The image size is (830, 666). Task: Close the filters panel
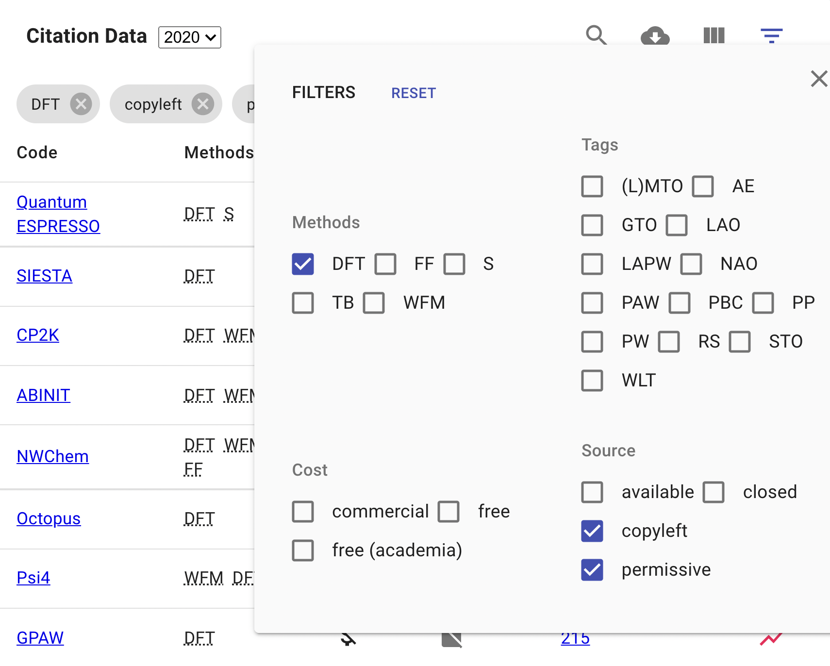coord(819,79)
